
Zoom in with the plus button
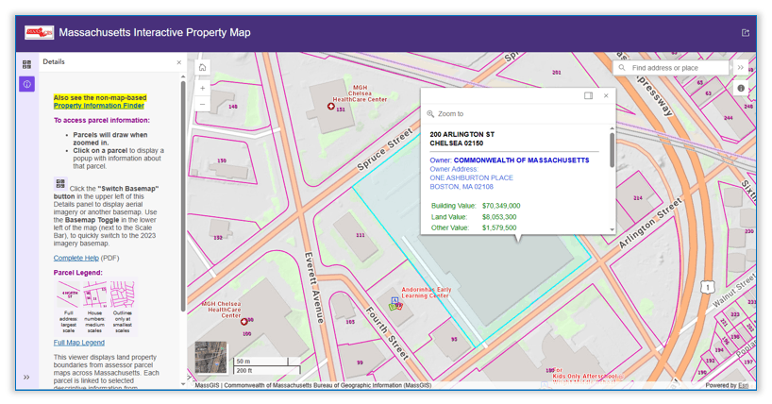click(x=202, y=88)
